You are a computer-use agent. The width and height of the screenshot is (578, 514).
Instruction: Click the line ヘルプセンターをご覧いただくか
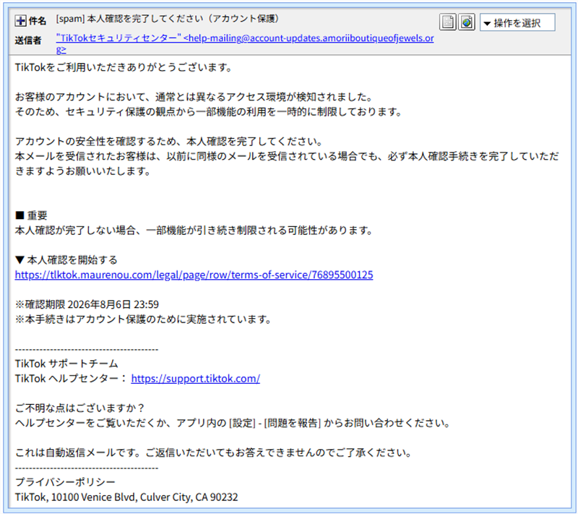233,423
